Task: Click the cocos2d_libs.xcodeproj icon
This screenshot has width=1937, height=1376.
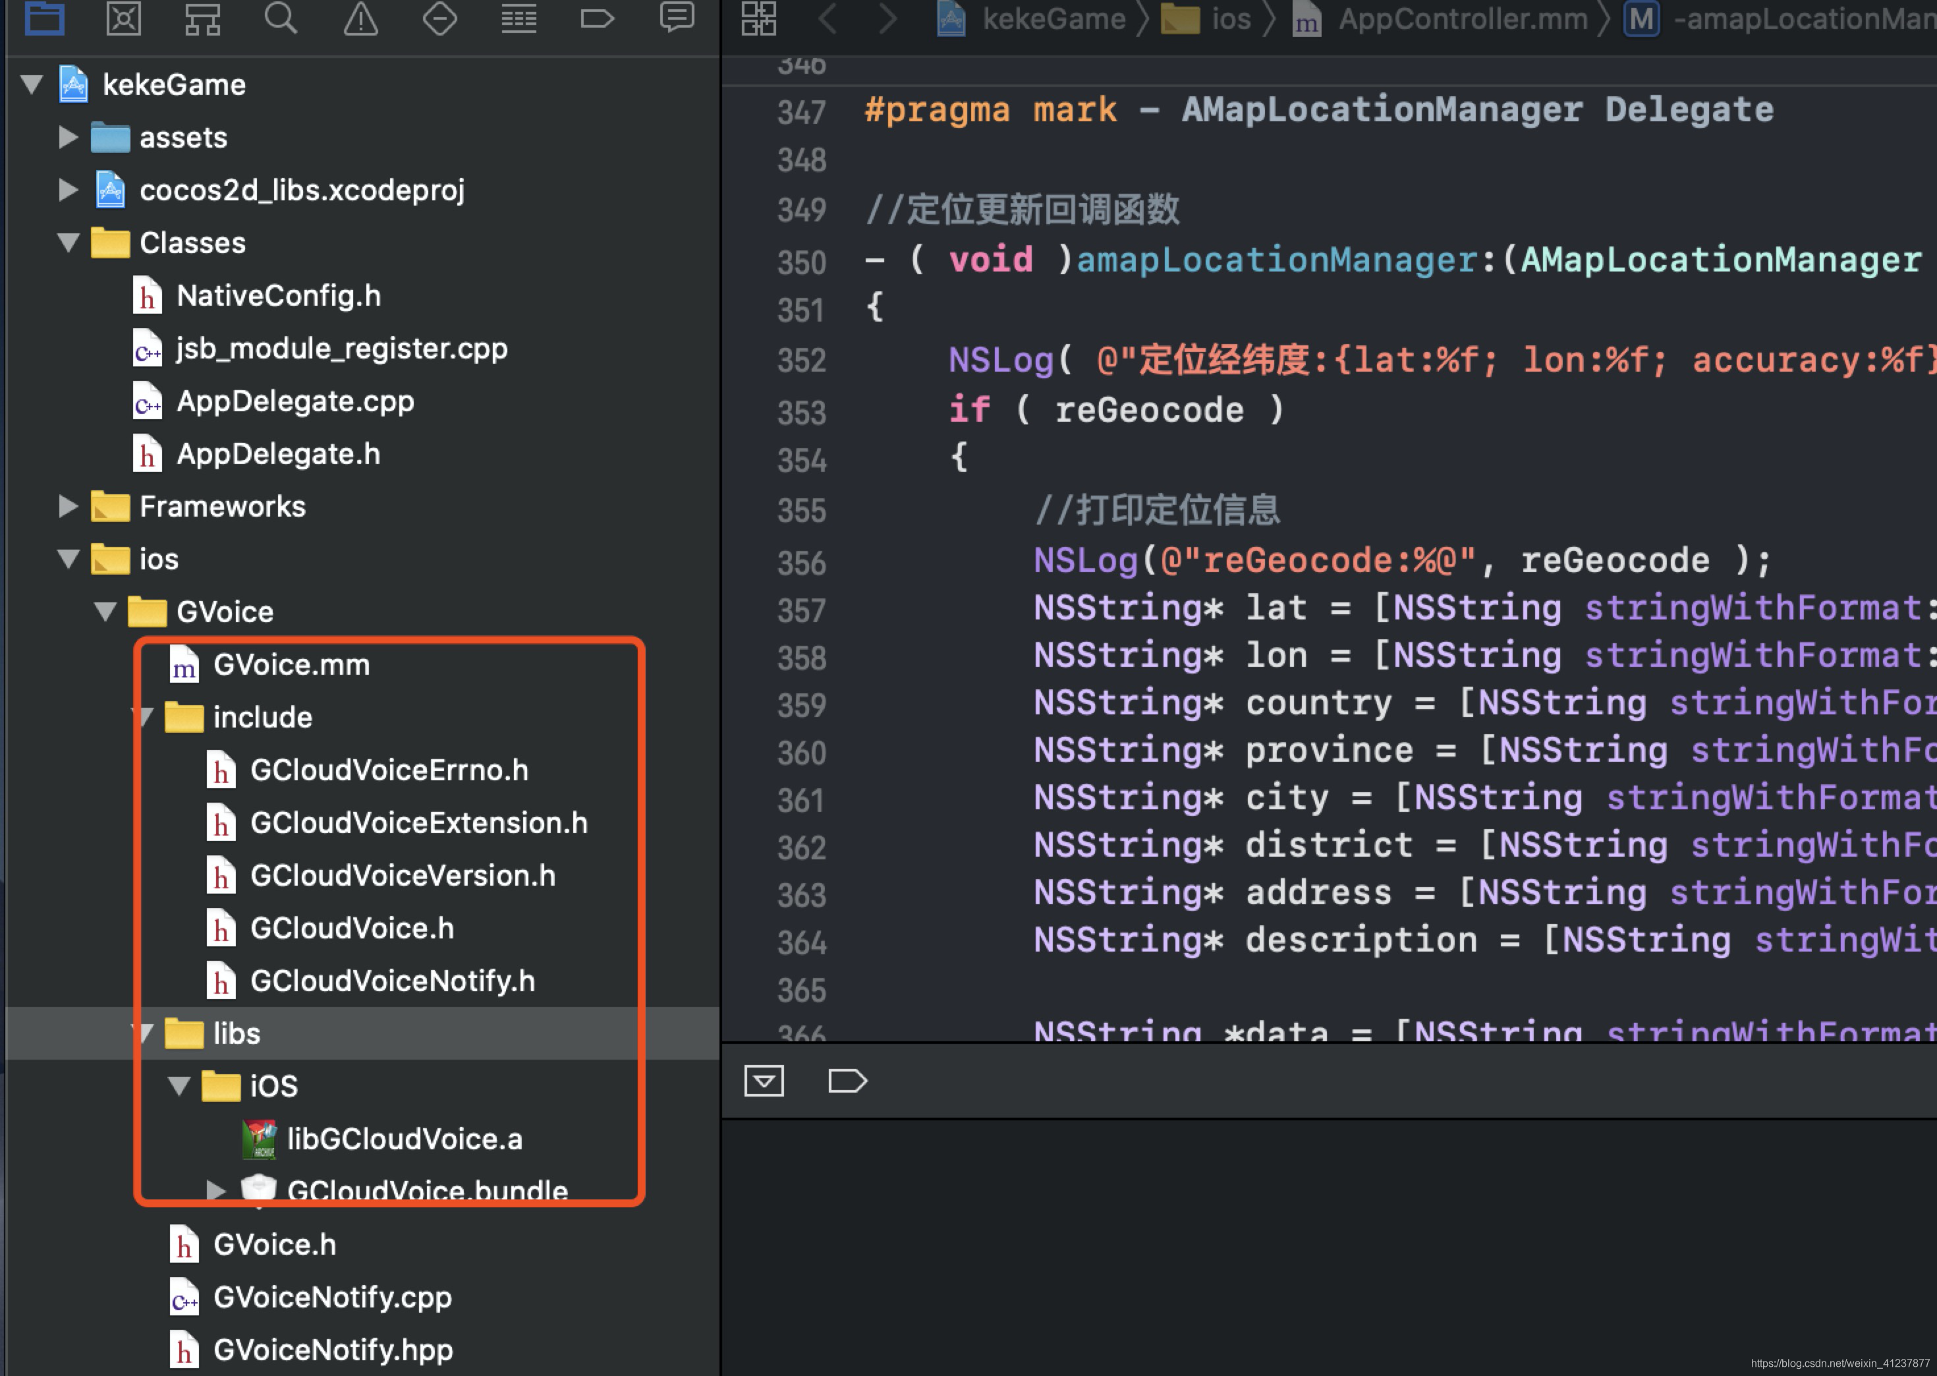Action: [x=110, y=189]
